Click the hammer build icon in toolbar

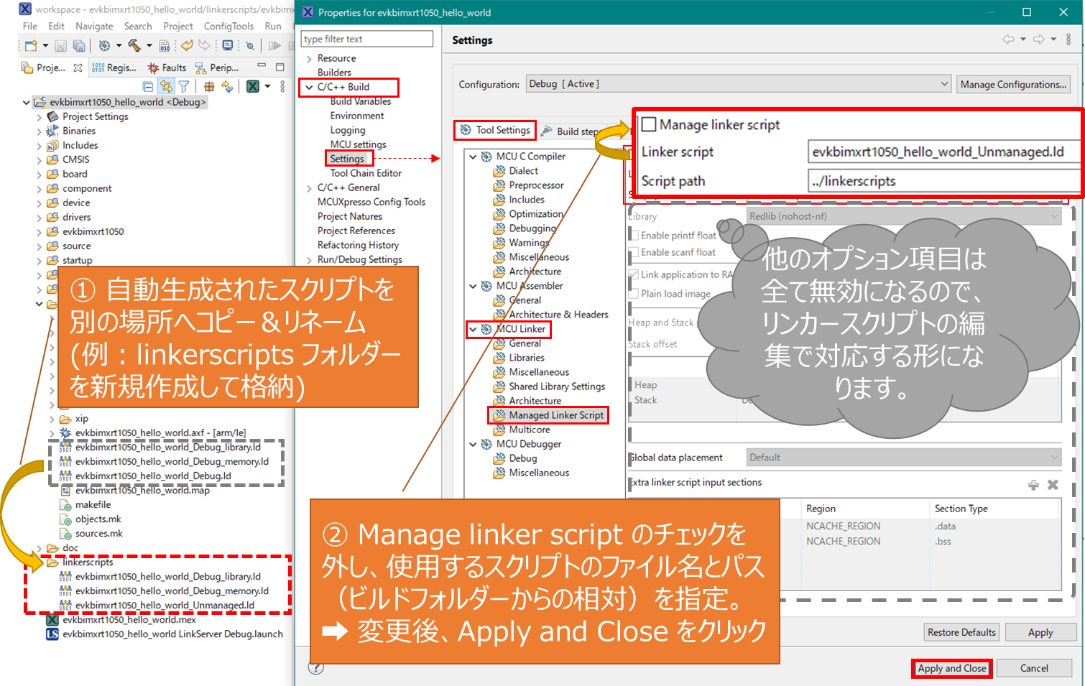134,46
